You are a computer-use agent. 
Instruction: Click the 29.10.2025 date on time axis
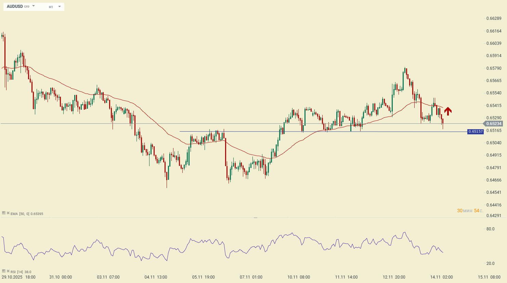[12, 277]
